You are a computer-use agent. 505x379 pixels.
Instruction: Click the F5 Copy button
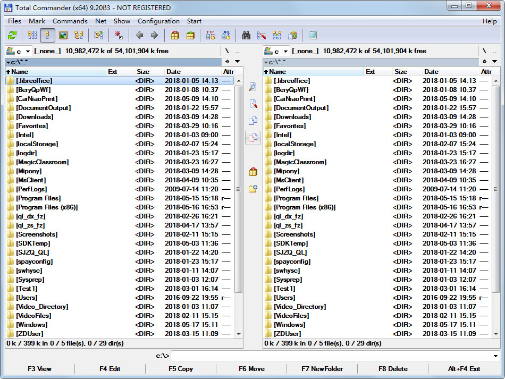click(181, 369)
